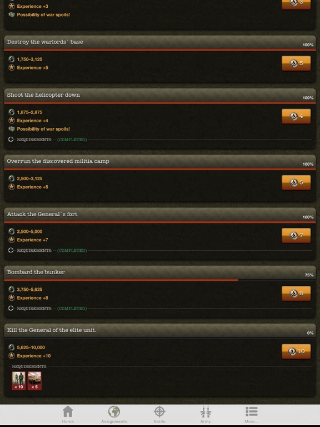Start Shoot the helicopter down for 4 energy
The image size is (320, 427).
pos(296,116)
